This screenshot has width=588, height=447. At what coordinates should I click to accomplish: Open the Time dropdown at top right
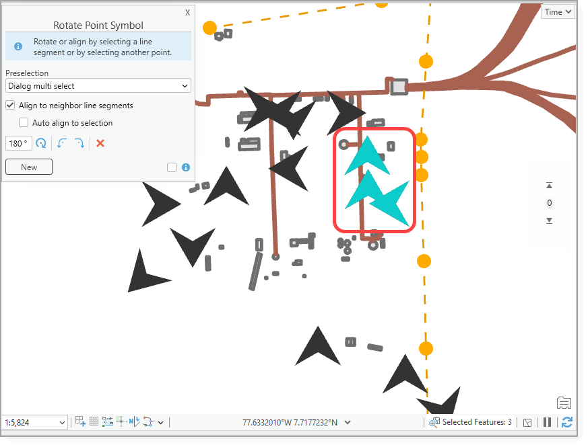pos(557,11)
